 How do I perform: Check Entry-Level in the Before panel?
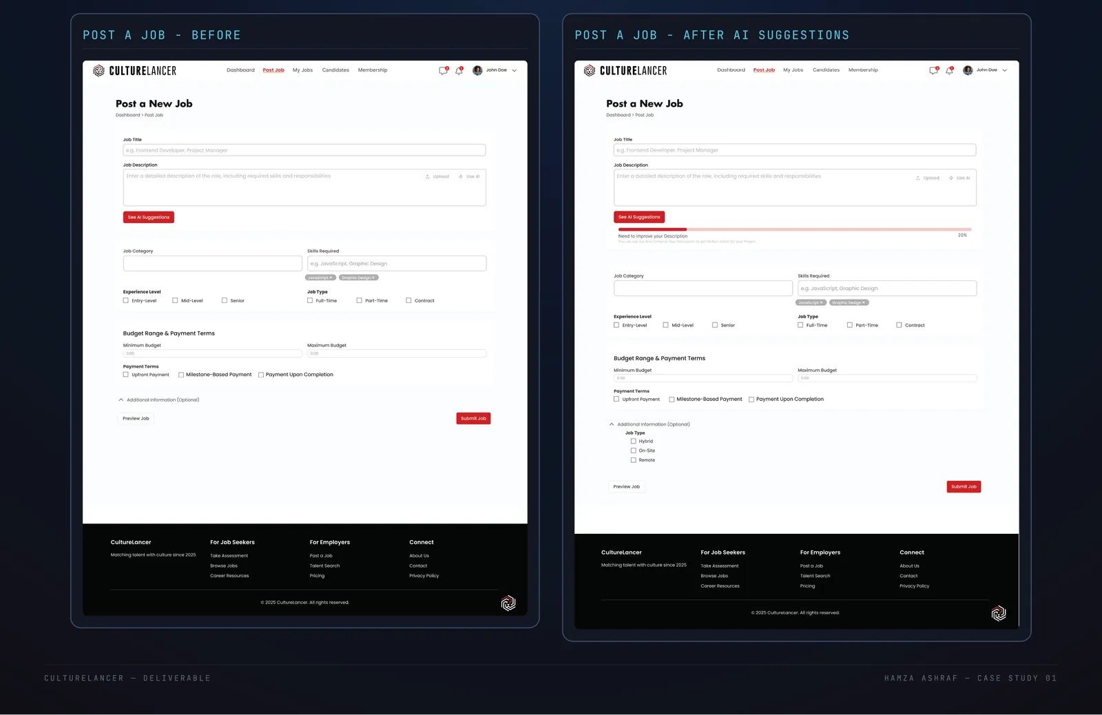click(126, 300)
